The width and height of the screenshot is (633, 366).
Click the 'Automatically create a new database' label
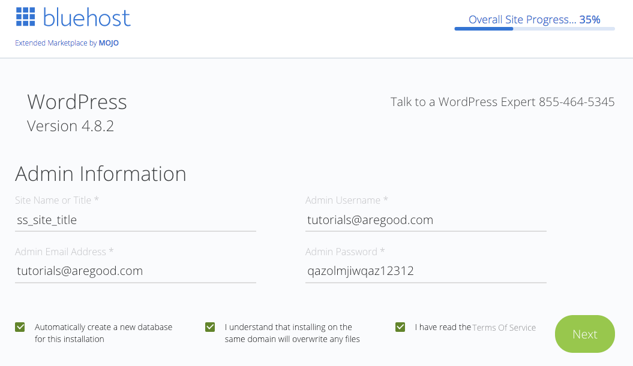tap(103, 333)
